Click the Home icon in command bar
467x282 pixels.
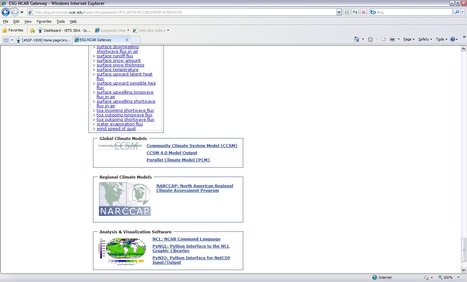click(356, 39)
